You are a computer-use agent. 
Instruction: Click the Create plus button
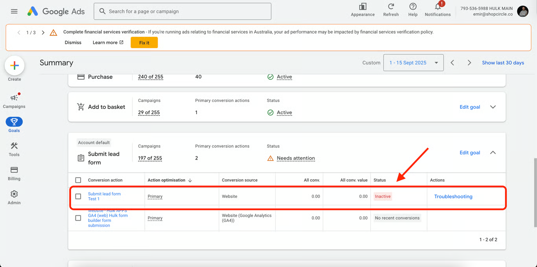point(15,65)
